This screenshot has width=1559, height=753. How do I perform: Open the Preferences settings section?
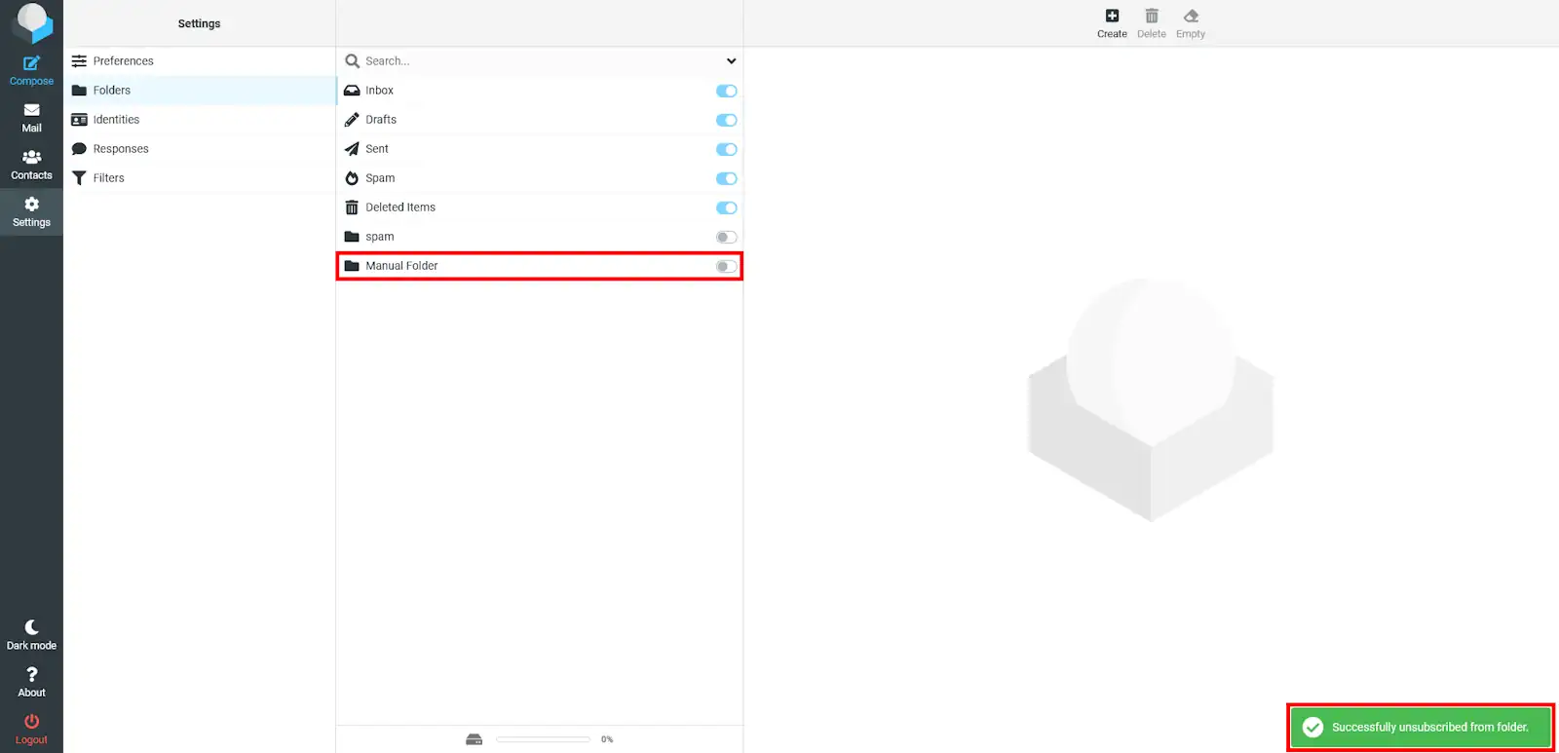coord(123,61)
